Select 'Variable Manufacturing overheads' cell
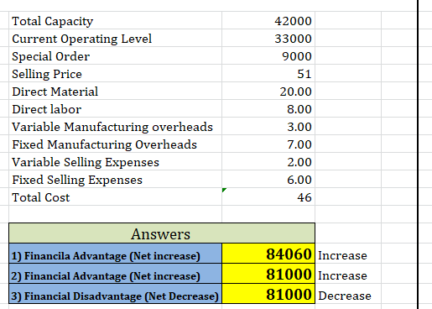432x309 pixels. [115, 126]
